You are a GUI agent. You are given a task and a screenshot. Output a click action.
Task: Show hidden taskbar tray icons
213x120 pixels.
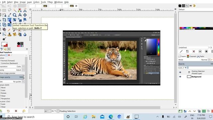(x=157, y=117)
